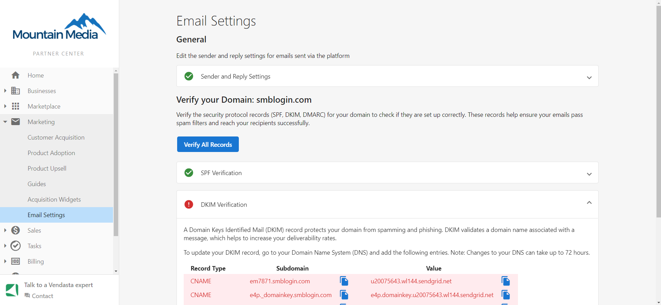661x305 pixels.
Task: Open Guides under Marketing
Action: pyautogui.click(x=57, y=184)
